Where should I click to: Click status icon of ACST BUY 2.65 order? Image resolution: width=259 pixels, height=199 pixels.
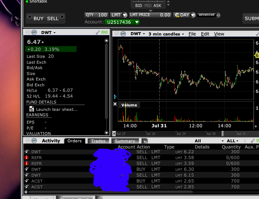coord(27,181)
